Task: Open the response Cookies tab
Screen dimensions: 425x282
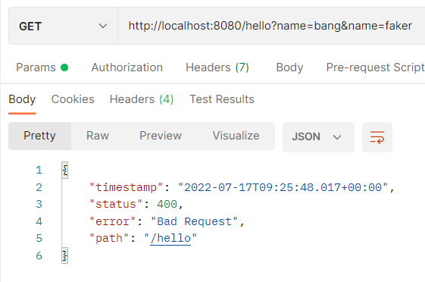Action: click(x=73, y=99)
